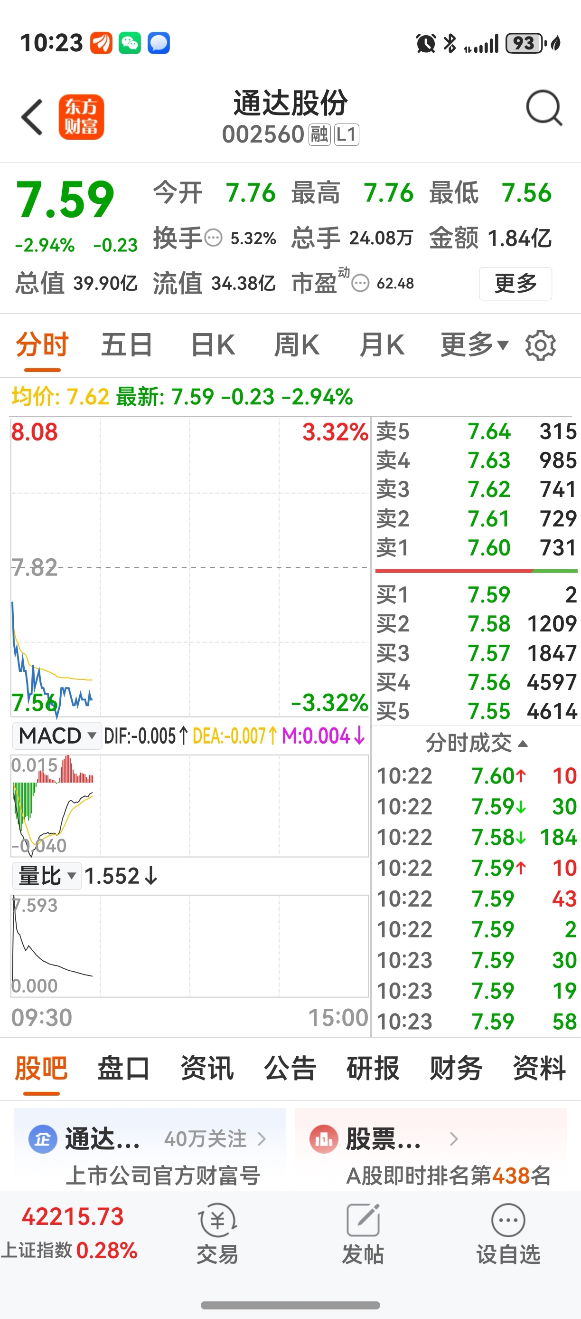
Task: Collapse the 分时成交 list header
Action: [477, 743]
